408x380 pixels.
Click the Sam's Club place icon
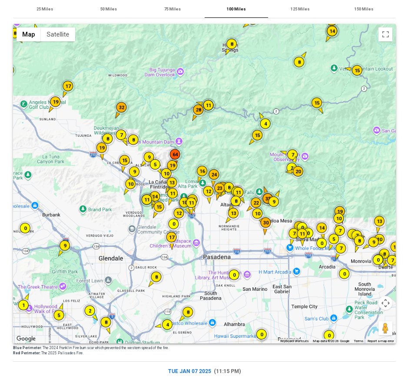[x=334, y=318]
